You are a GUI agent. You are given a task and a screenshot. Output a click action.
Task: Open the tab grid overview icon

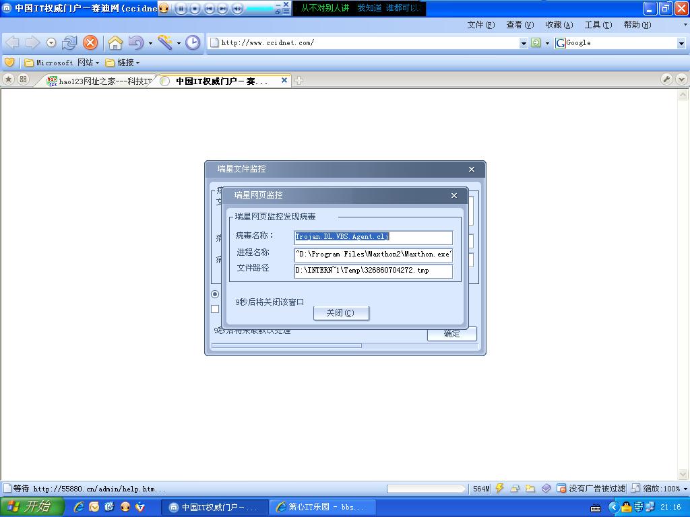(23, 79)
